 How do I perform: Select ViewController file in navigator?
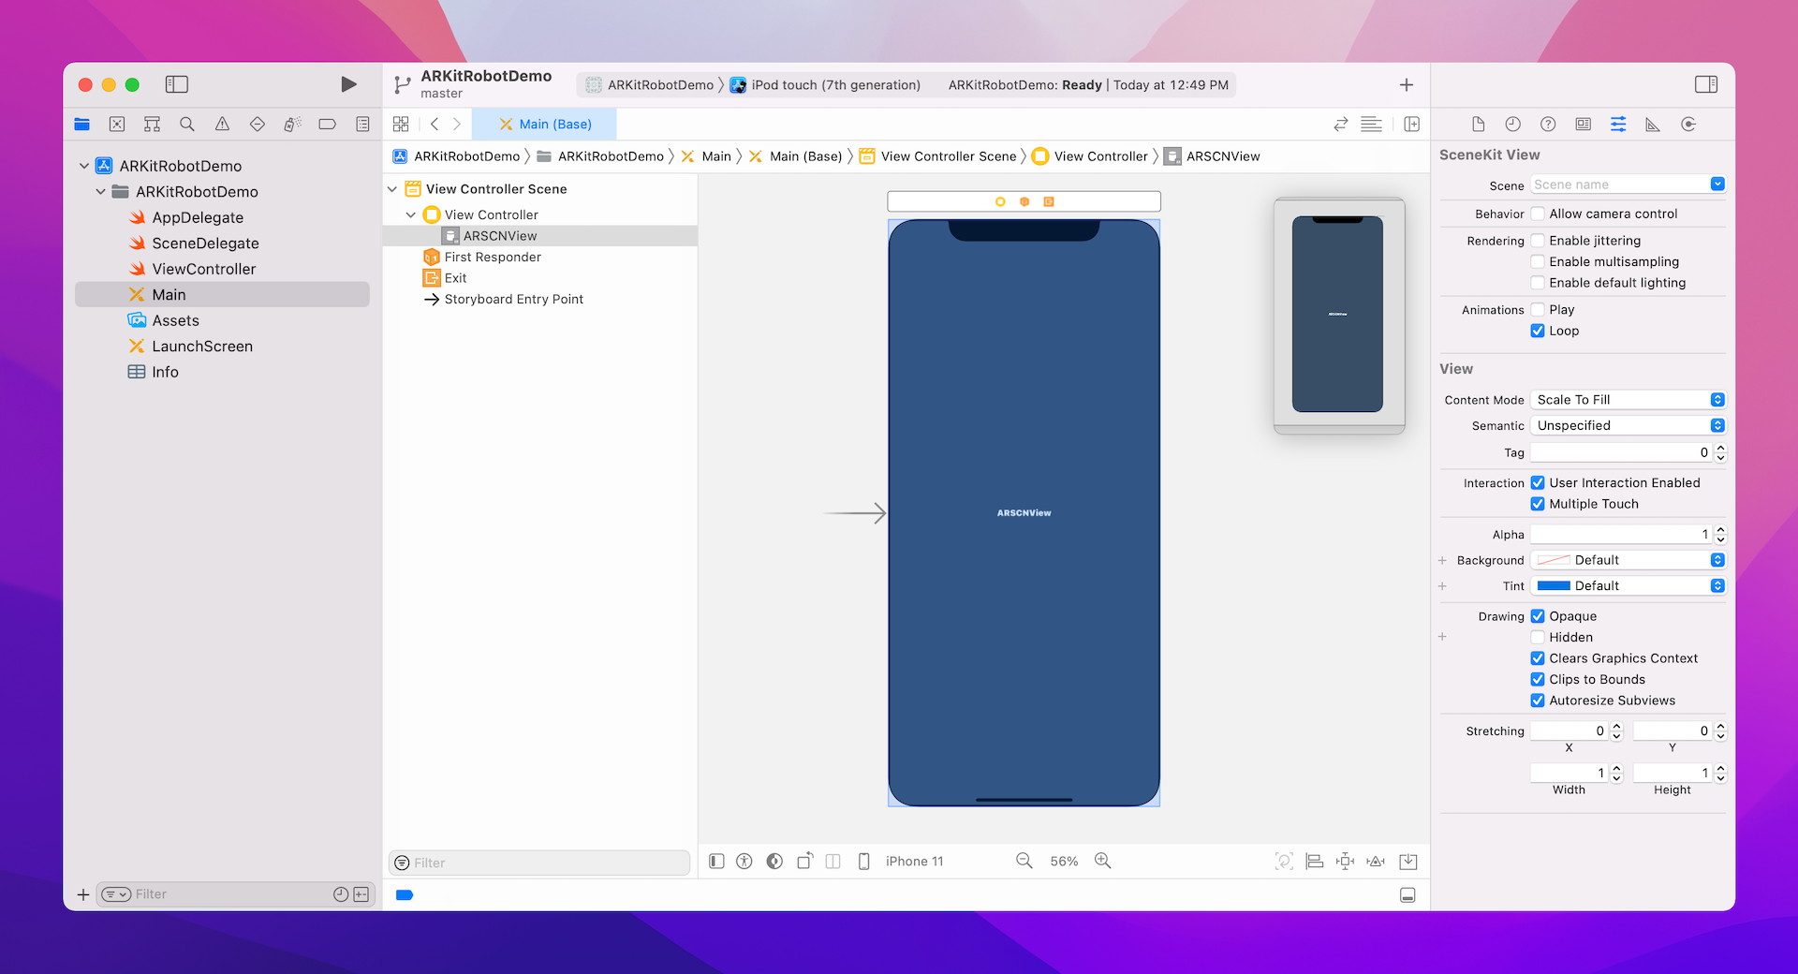pos(203,269)
